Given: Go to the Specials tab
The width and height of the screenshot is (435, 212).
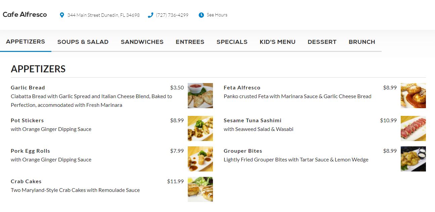Looking at the screenshot, I should point(232,42).
